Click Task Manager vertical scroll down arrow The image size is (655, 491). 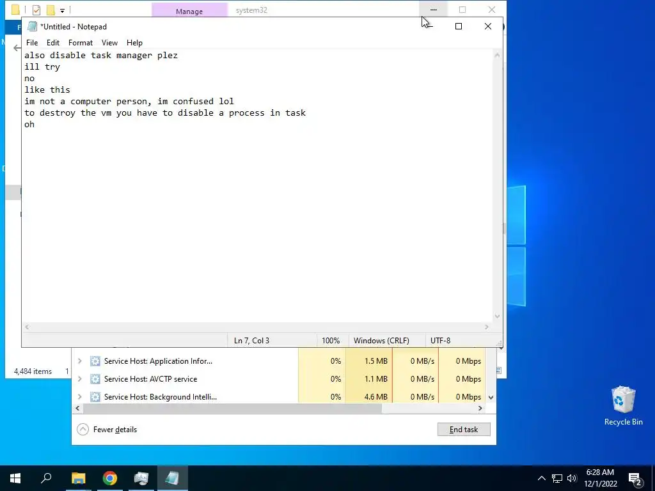[x=491, y=397]
